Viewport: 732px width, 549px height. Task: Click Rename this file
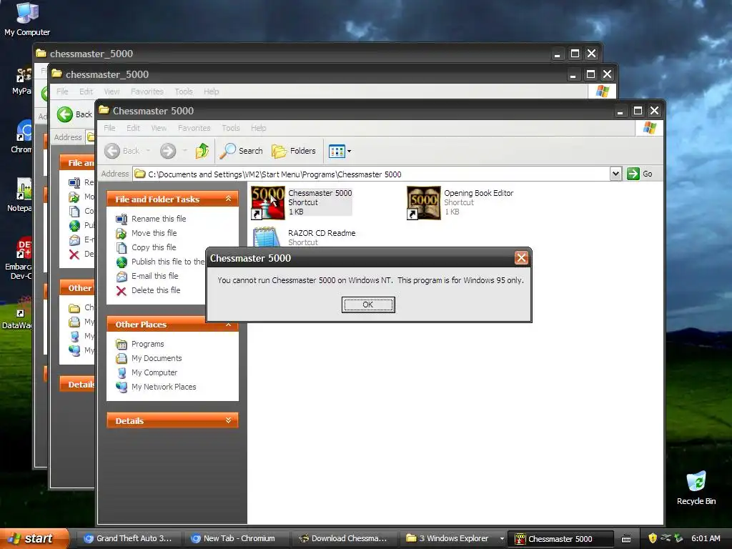pyautogui.click(x=159, y=219)
